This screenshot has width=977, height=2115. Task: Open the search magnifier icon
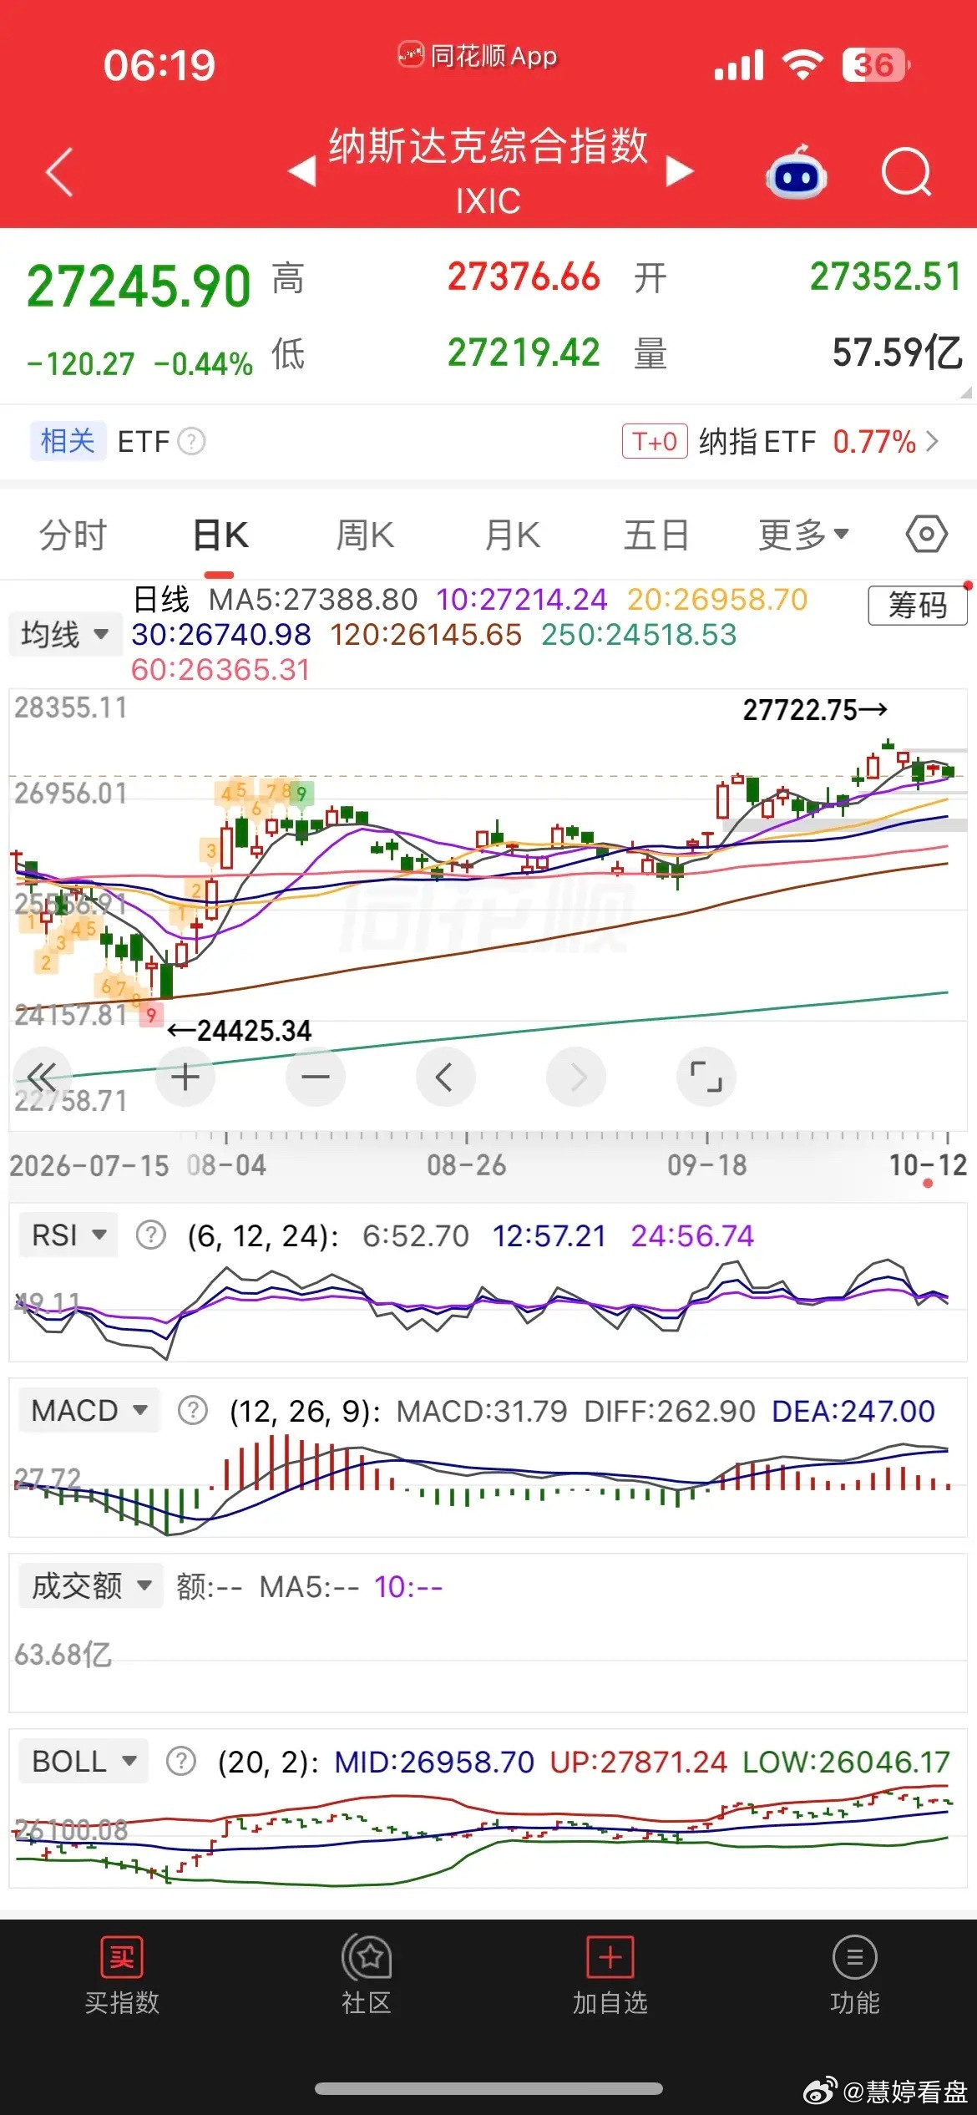pyautogui.click(x=906, y=172)
